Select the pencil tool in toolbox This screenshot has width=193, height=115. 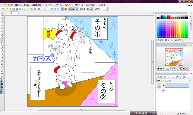pos(2,41)
